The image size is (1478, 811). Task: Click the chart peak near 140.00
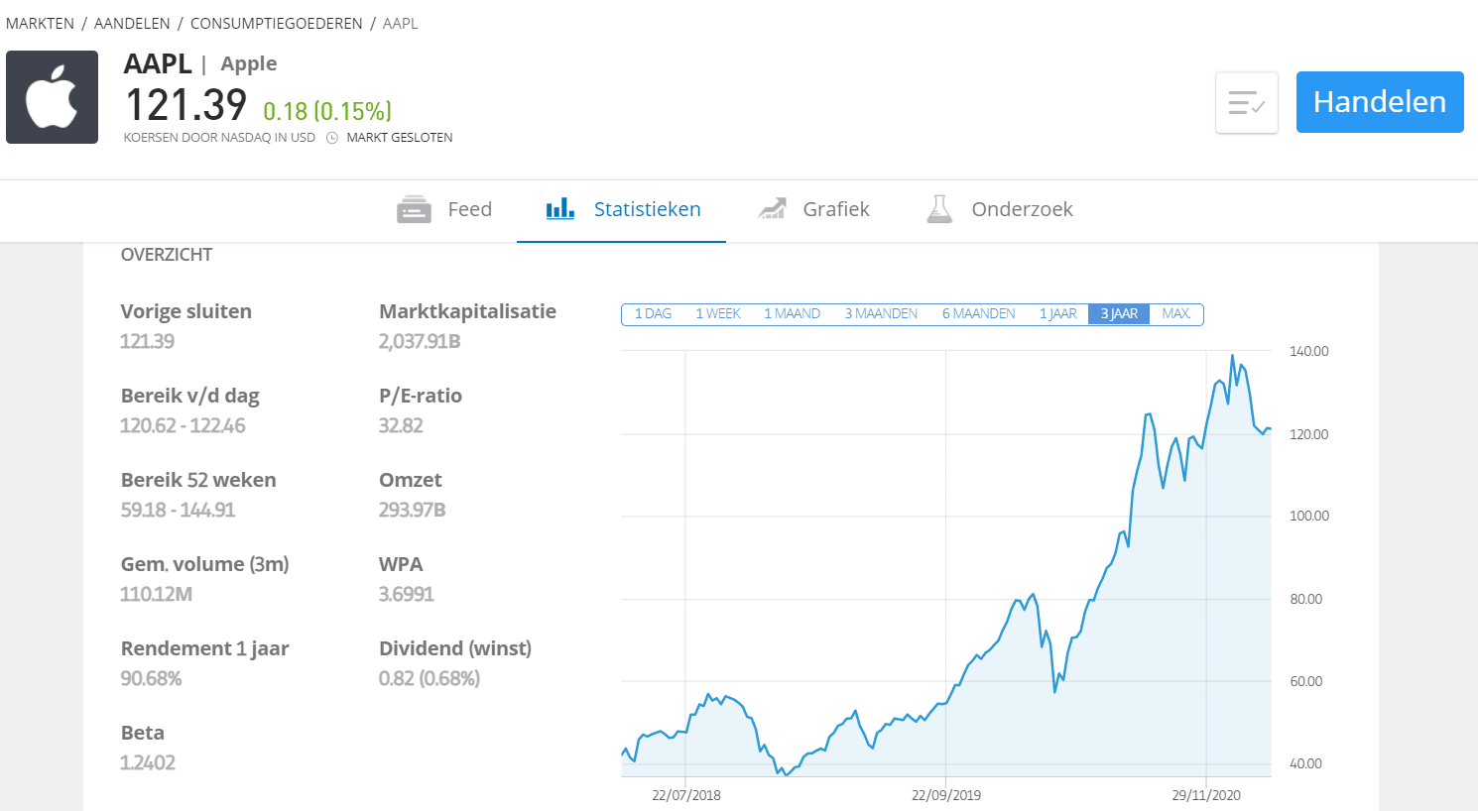point(1233,356)
